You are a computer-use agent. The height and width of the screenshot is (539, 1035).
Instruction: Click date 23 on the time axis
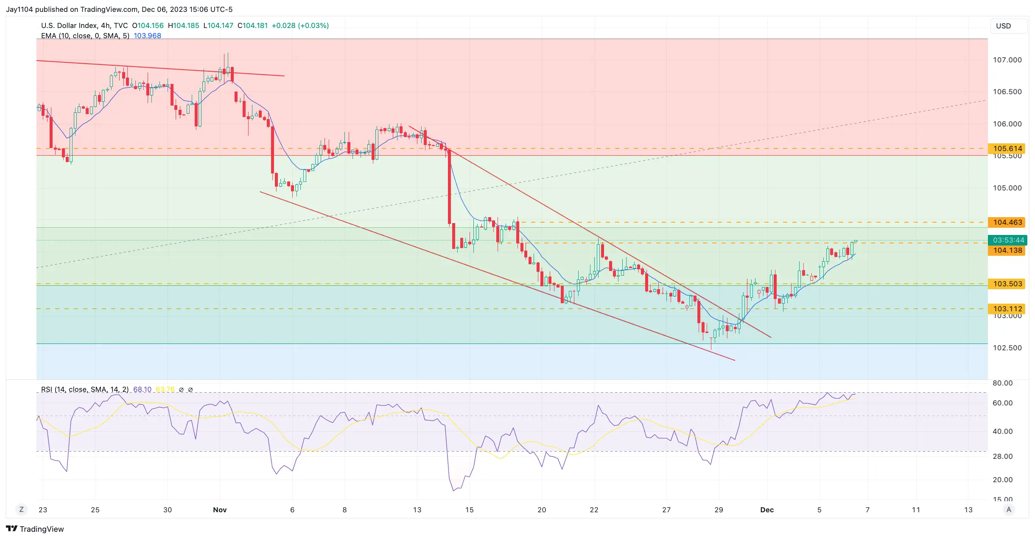pos(43,510)
